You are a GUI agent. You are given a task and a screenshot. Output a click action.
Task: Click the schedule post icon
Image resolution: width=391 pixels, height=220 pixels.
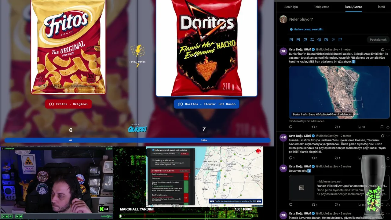point(326,39)
